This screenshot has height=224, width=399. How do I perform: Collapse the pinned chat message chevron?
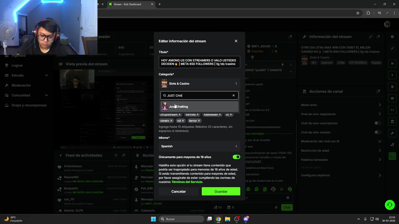click(291, 71)
